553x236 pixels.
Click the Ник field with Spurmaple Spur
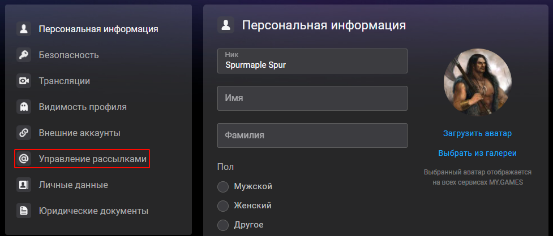312,61
